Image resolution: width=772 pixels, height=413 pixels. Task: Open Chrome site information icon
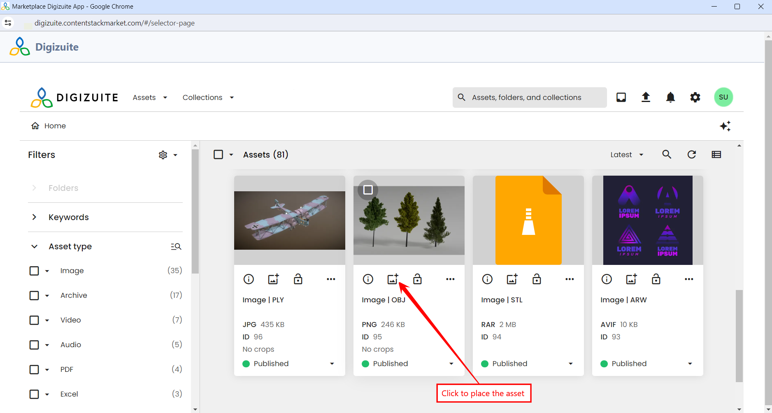8,23
